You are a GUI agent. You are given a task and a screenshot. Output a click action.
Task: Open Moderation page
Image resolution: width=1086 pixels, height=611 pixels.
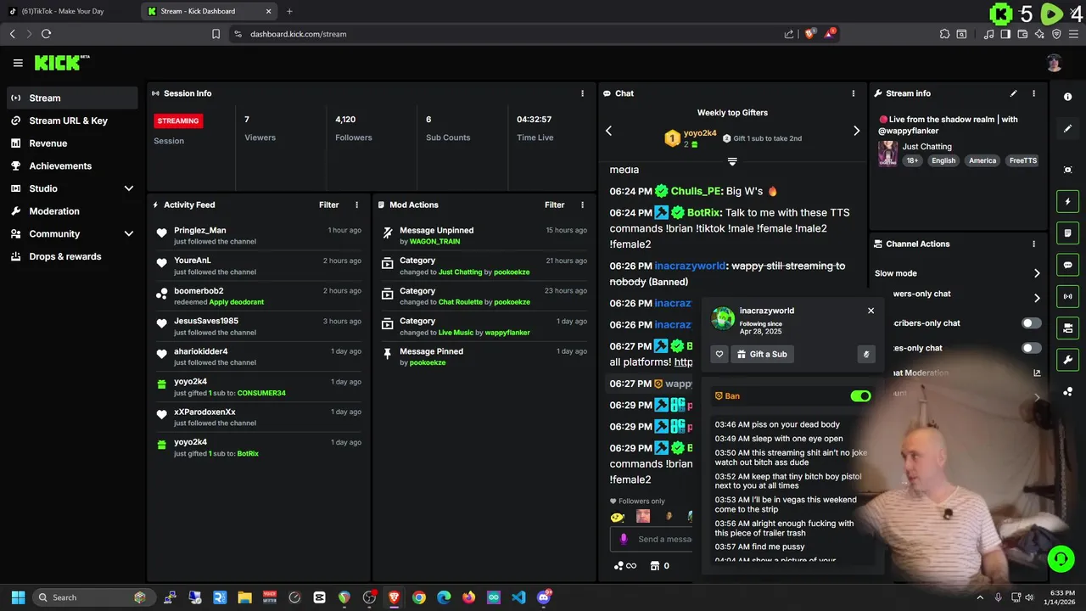point(72,211)
